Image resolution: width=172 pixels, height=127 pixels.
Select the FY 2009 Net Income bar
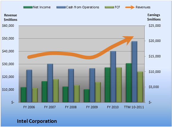(86, 96)
